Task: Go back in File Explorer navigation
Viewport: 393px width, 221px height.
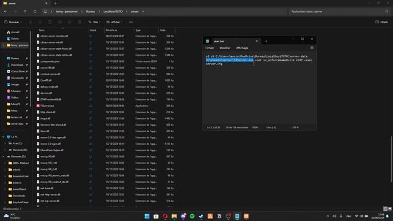Action: pos(6,12)
